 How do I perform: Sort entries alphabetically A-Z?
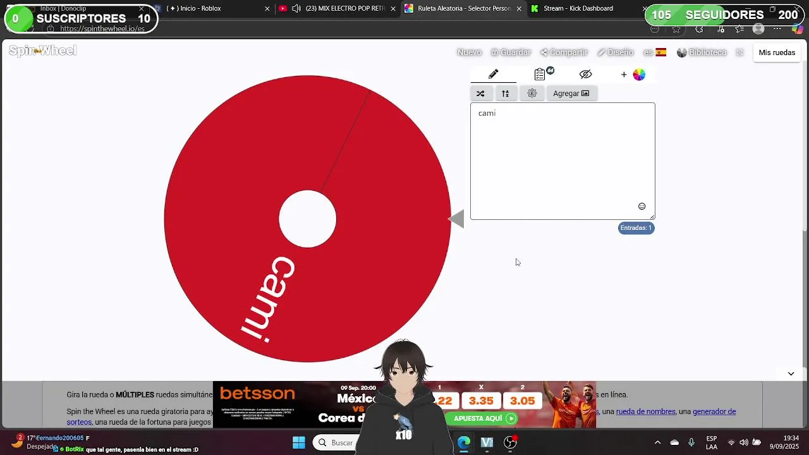[x=506, y=94]
